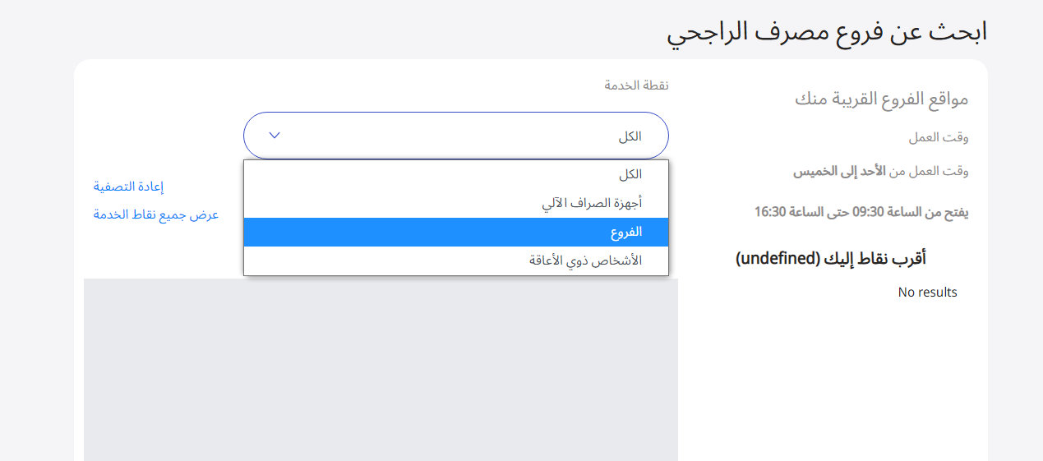This screenshot has height=461, width=1043.
Task: Select the highlighted الفروع option
Action: pyautogui.click(x=456, y=232)
